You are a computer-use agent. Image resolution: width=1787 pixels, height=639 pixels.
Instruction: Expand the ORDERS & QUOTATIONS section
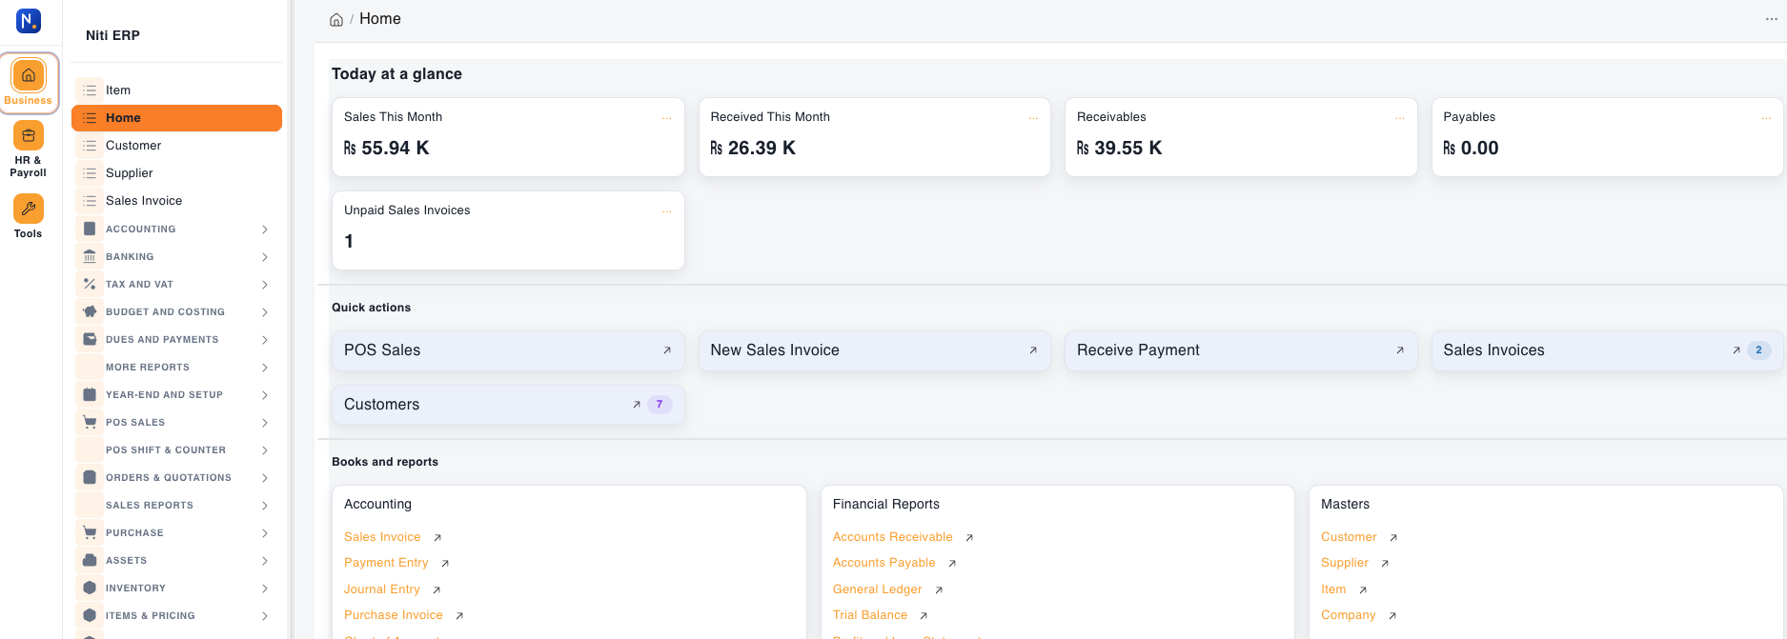coord(177,477)
